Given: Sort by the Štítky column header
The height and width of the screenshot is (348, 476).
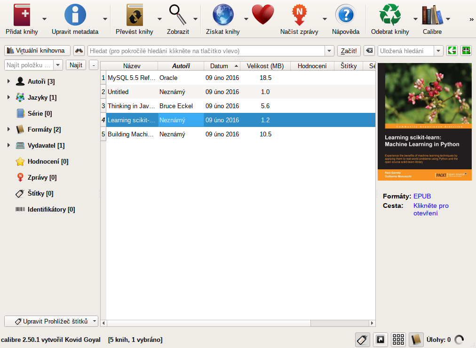Looking at the screenshot, I should point(349,66).
